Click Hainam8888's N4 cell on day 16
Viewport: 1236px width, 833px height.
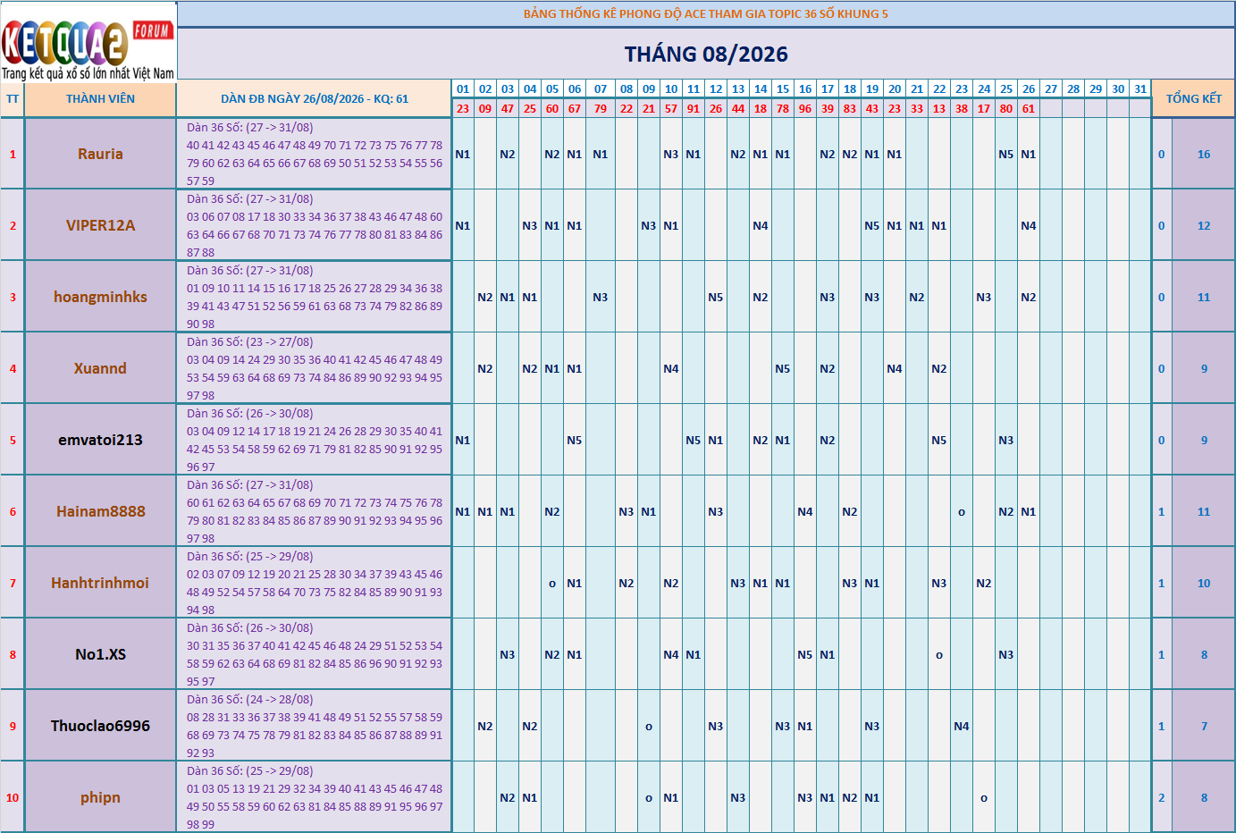click(x=805, y=512)
